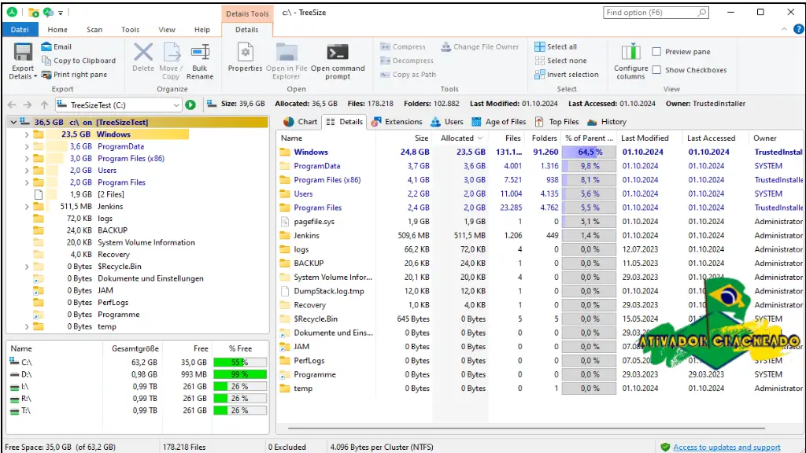Copy details to clipboard
The width and height of the screenshot is (806, 453).
(x=79, y=61)
